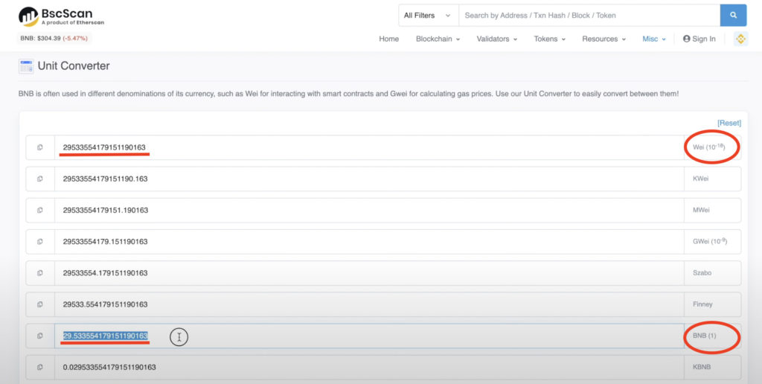Copy the GWei row value
762x384 pixels.
[40, 242]
